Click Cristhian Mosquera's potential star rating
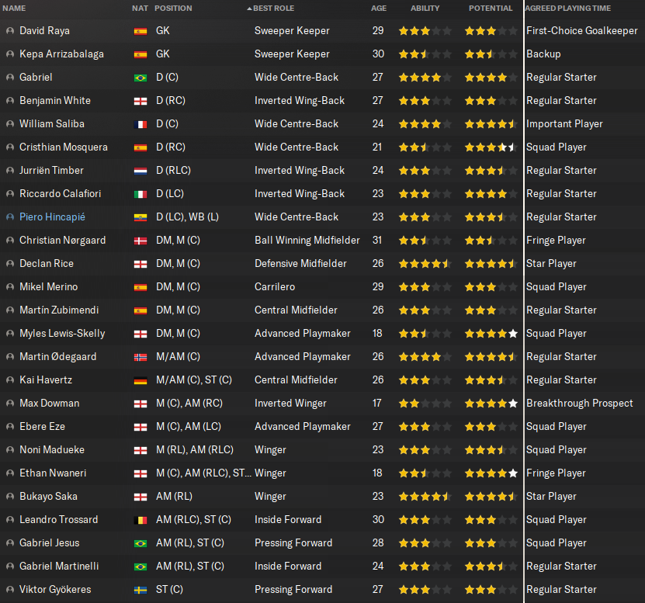Screen dimensions: 645x603 [x=491, y=147]
